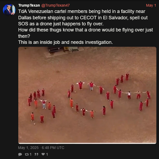Click the 'TdA Venezuelan cartel members' opening line
Viewport: 159px width, 159px height.
(82, 11)
